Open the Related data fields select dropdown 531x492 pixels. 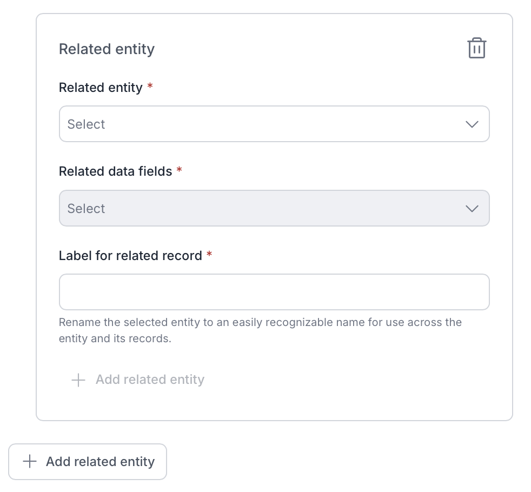[x=274, y=208]
